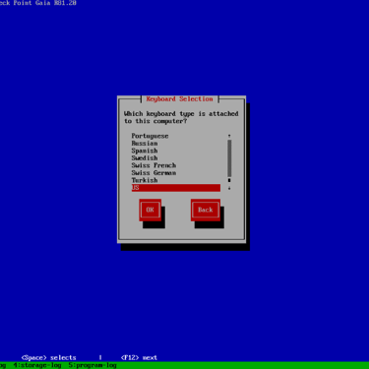Select Spanish keyboard type
This screenshot has height=369, width=369.
pyautogui.click(x=145, y=151)
